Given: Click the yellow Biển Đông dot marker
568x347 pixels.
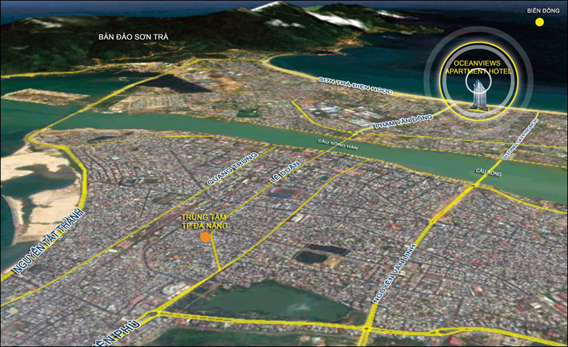Looking at the screenshot, I should coord(540,22).
